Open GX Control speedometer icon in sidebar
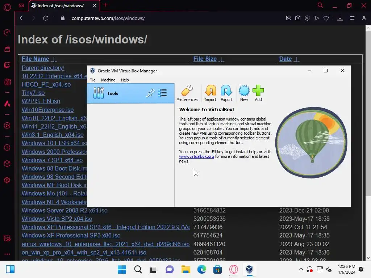 tap(7, 32)
